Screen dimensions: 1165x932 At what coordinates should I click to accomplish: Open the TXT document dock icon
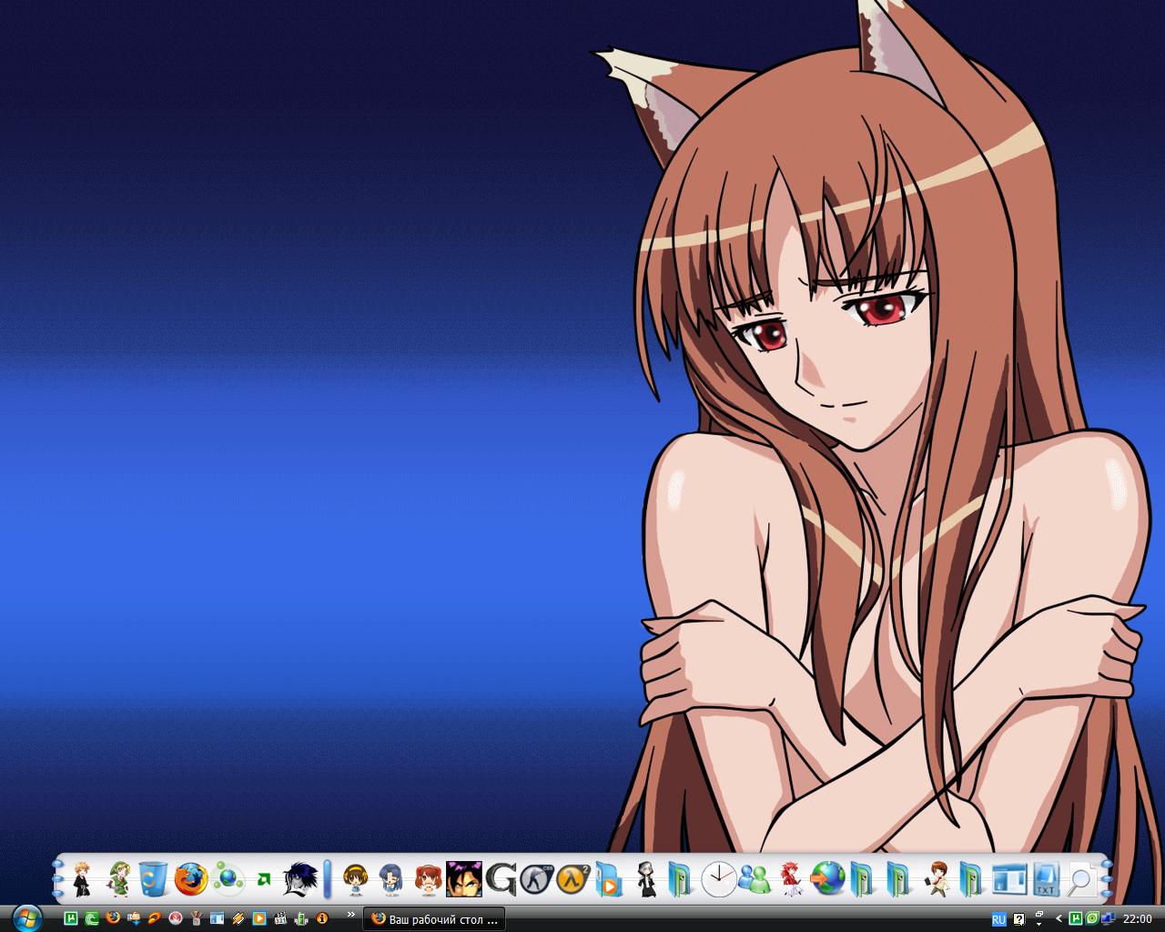(1046, 879)
